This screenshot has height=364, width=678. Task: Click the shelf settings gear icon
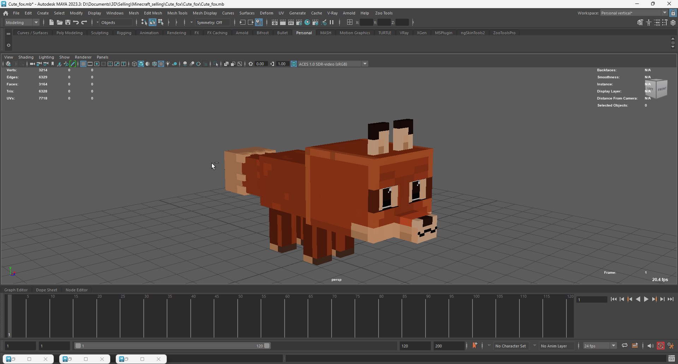point(8,45)
